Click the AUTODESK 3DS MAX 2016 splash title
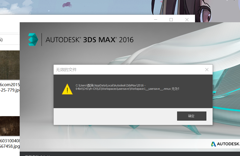 click(90, 40)
